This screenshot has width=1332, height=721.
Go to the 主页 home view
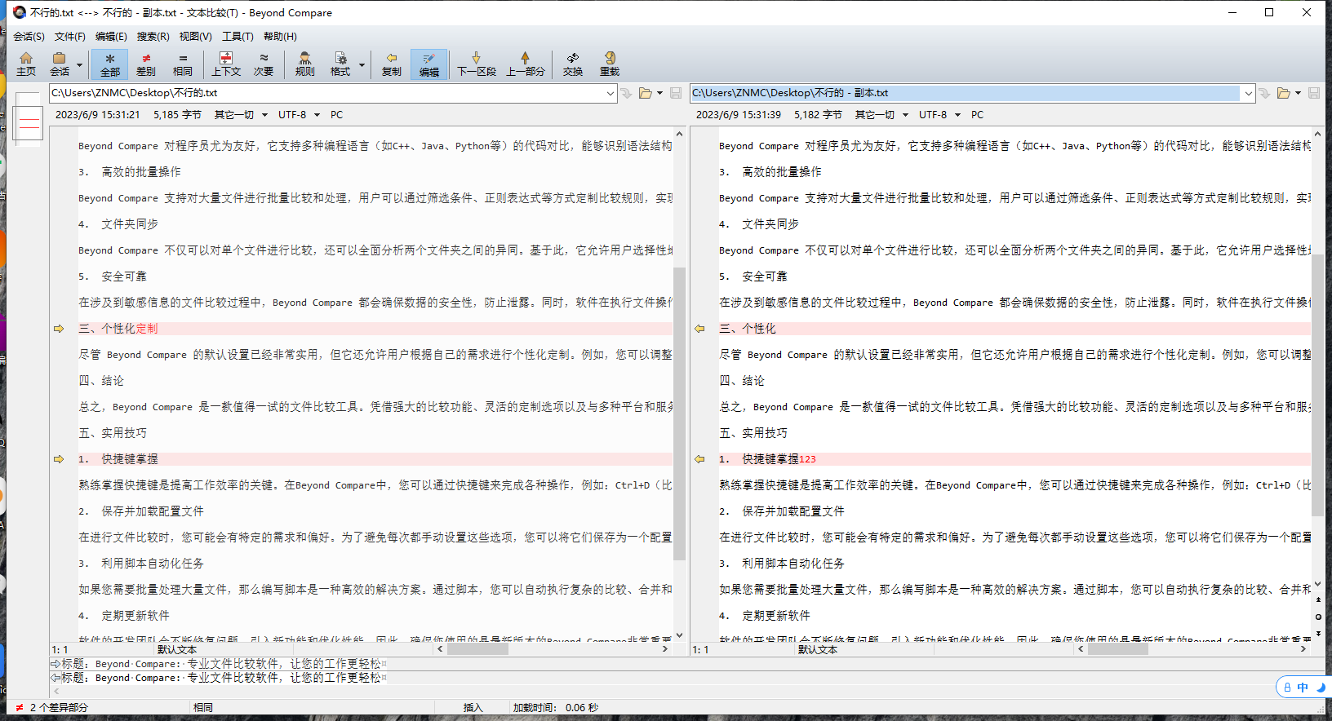(26, 64)
